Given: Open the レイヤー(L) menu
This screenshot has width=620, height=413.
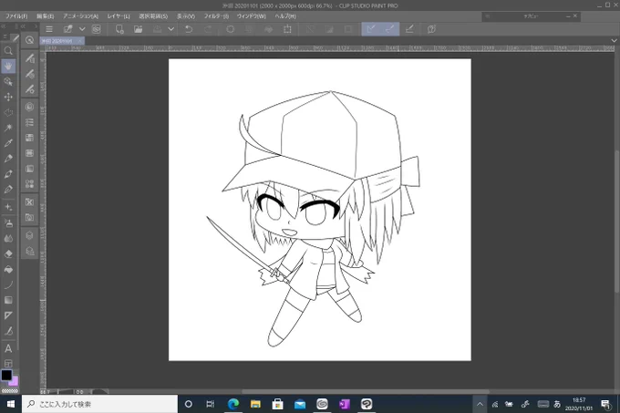Looking at the screenshot, I should coord(119,16).
